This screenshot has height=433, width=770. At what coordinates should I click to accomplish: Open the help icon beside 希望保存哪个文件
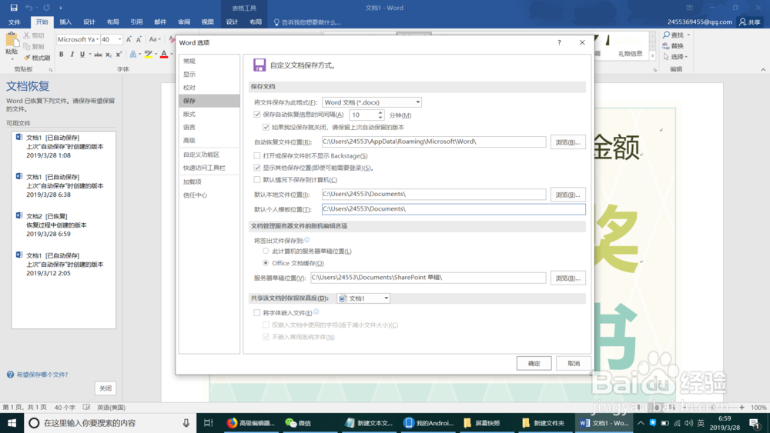click(10, 375)
